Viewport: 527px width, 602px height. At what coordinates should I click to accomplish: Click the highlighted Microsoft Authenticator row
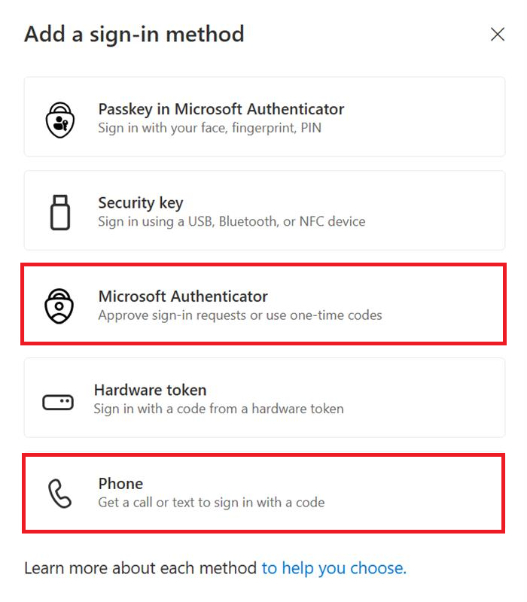click(x=263, y=304)
